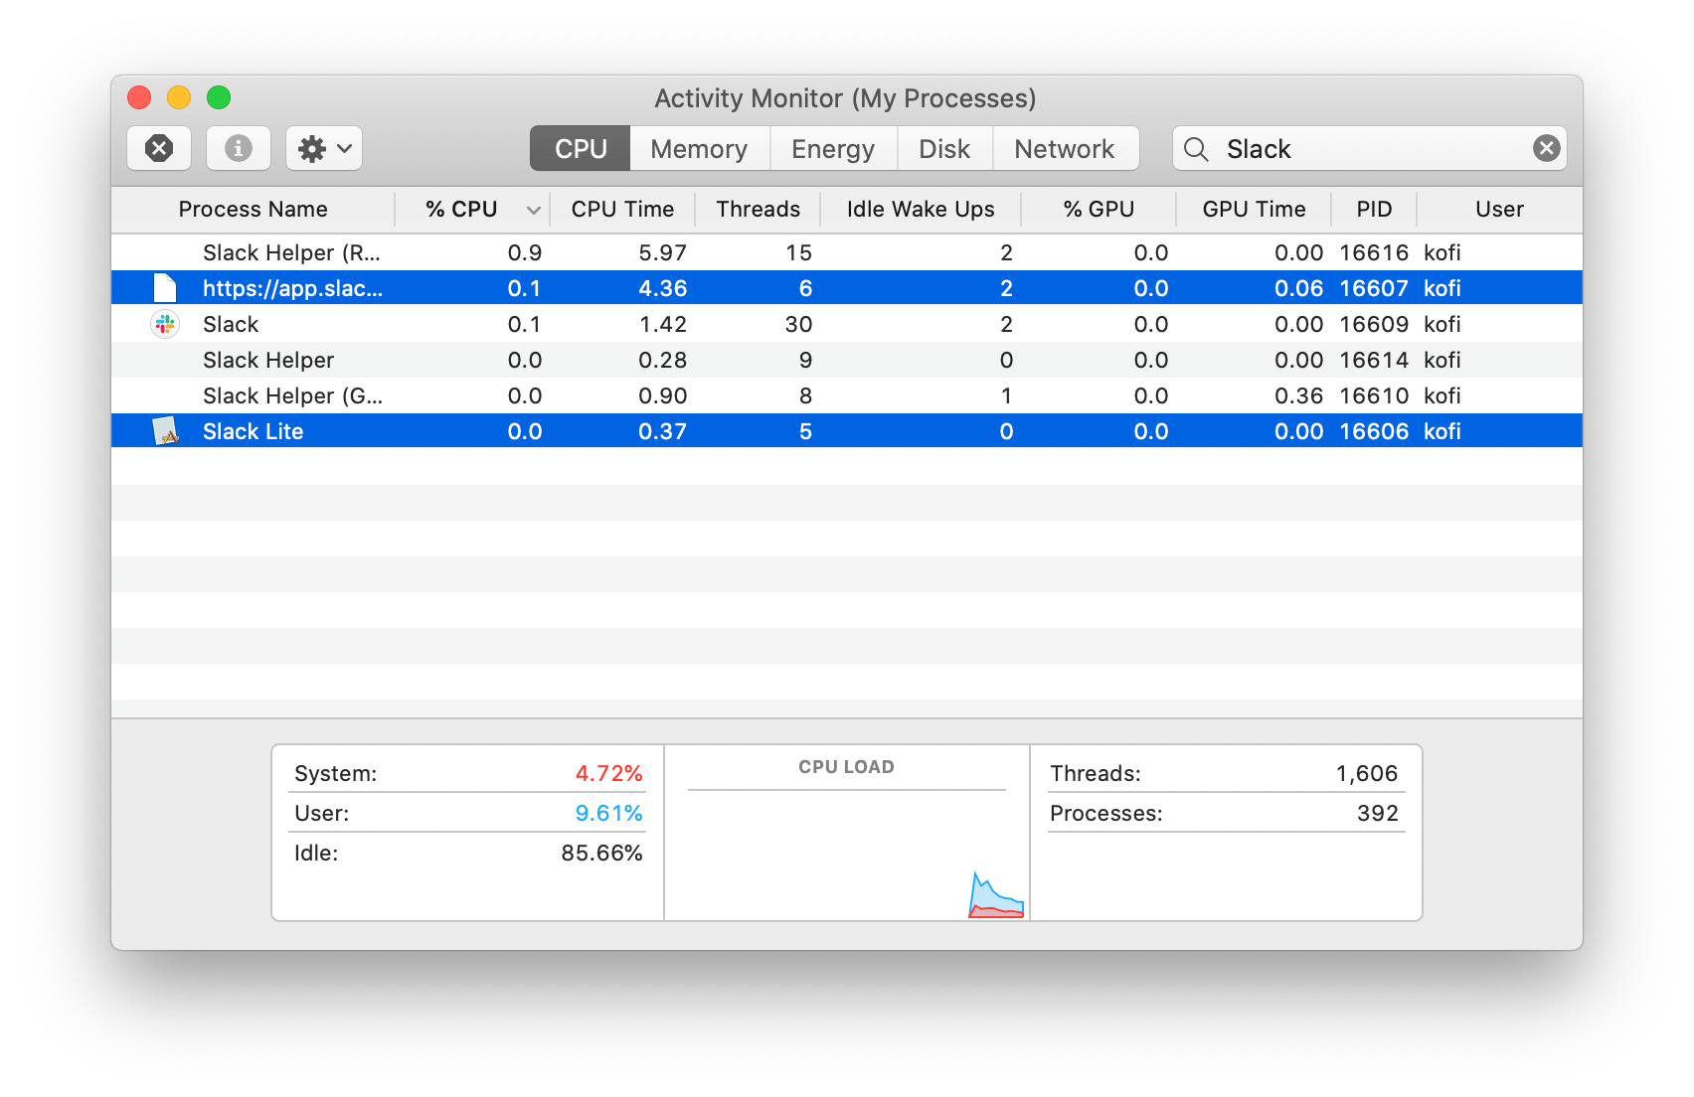Zoom the window with green button
Screen dimensions: 1694x1097
[219, 97]
